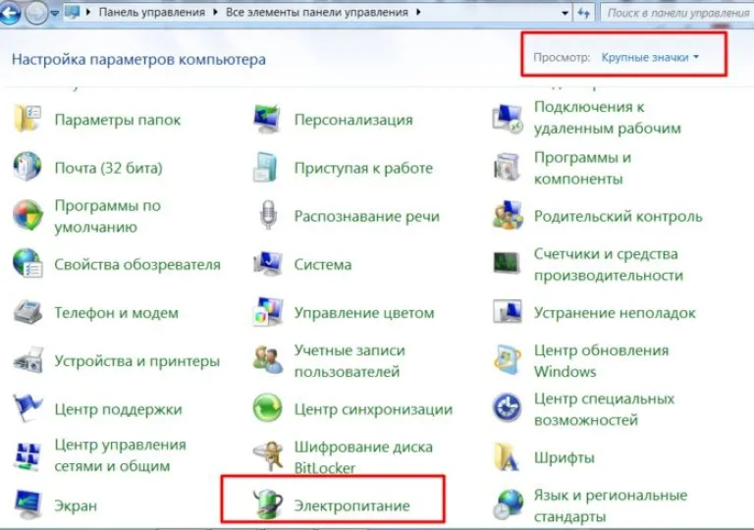Click the Электропитание battery icon
This screenshot has width=754, height=530.
268,504
